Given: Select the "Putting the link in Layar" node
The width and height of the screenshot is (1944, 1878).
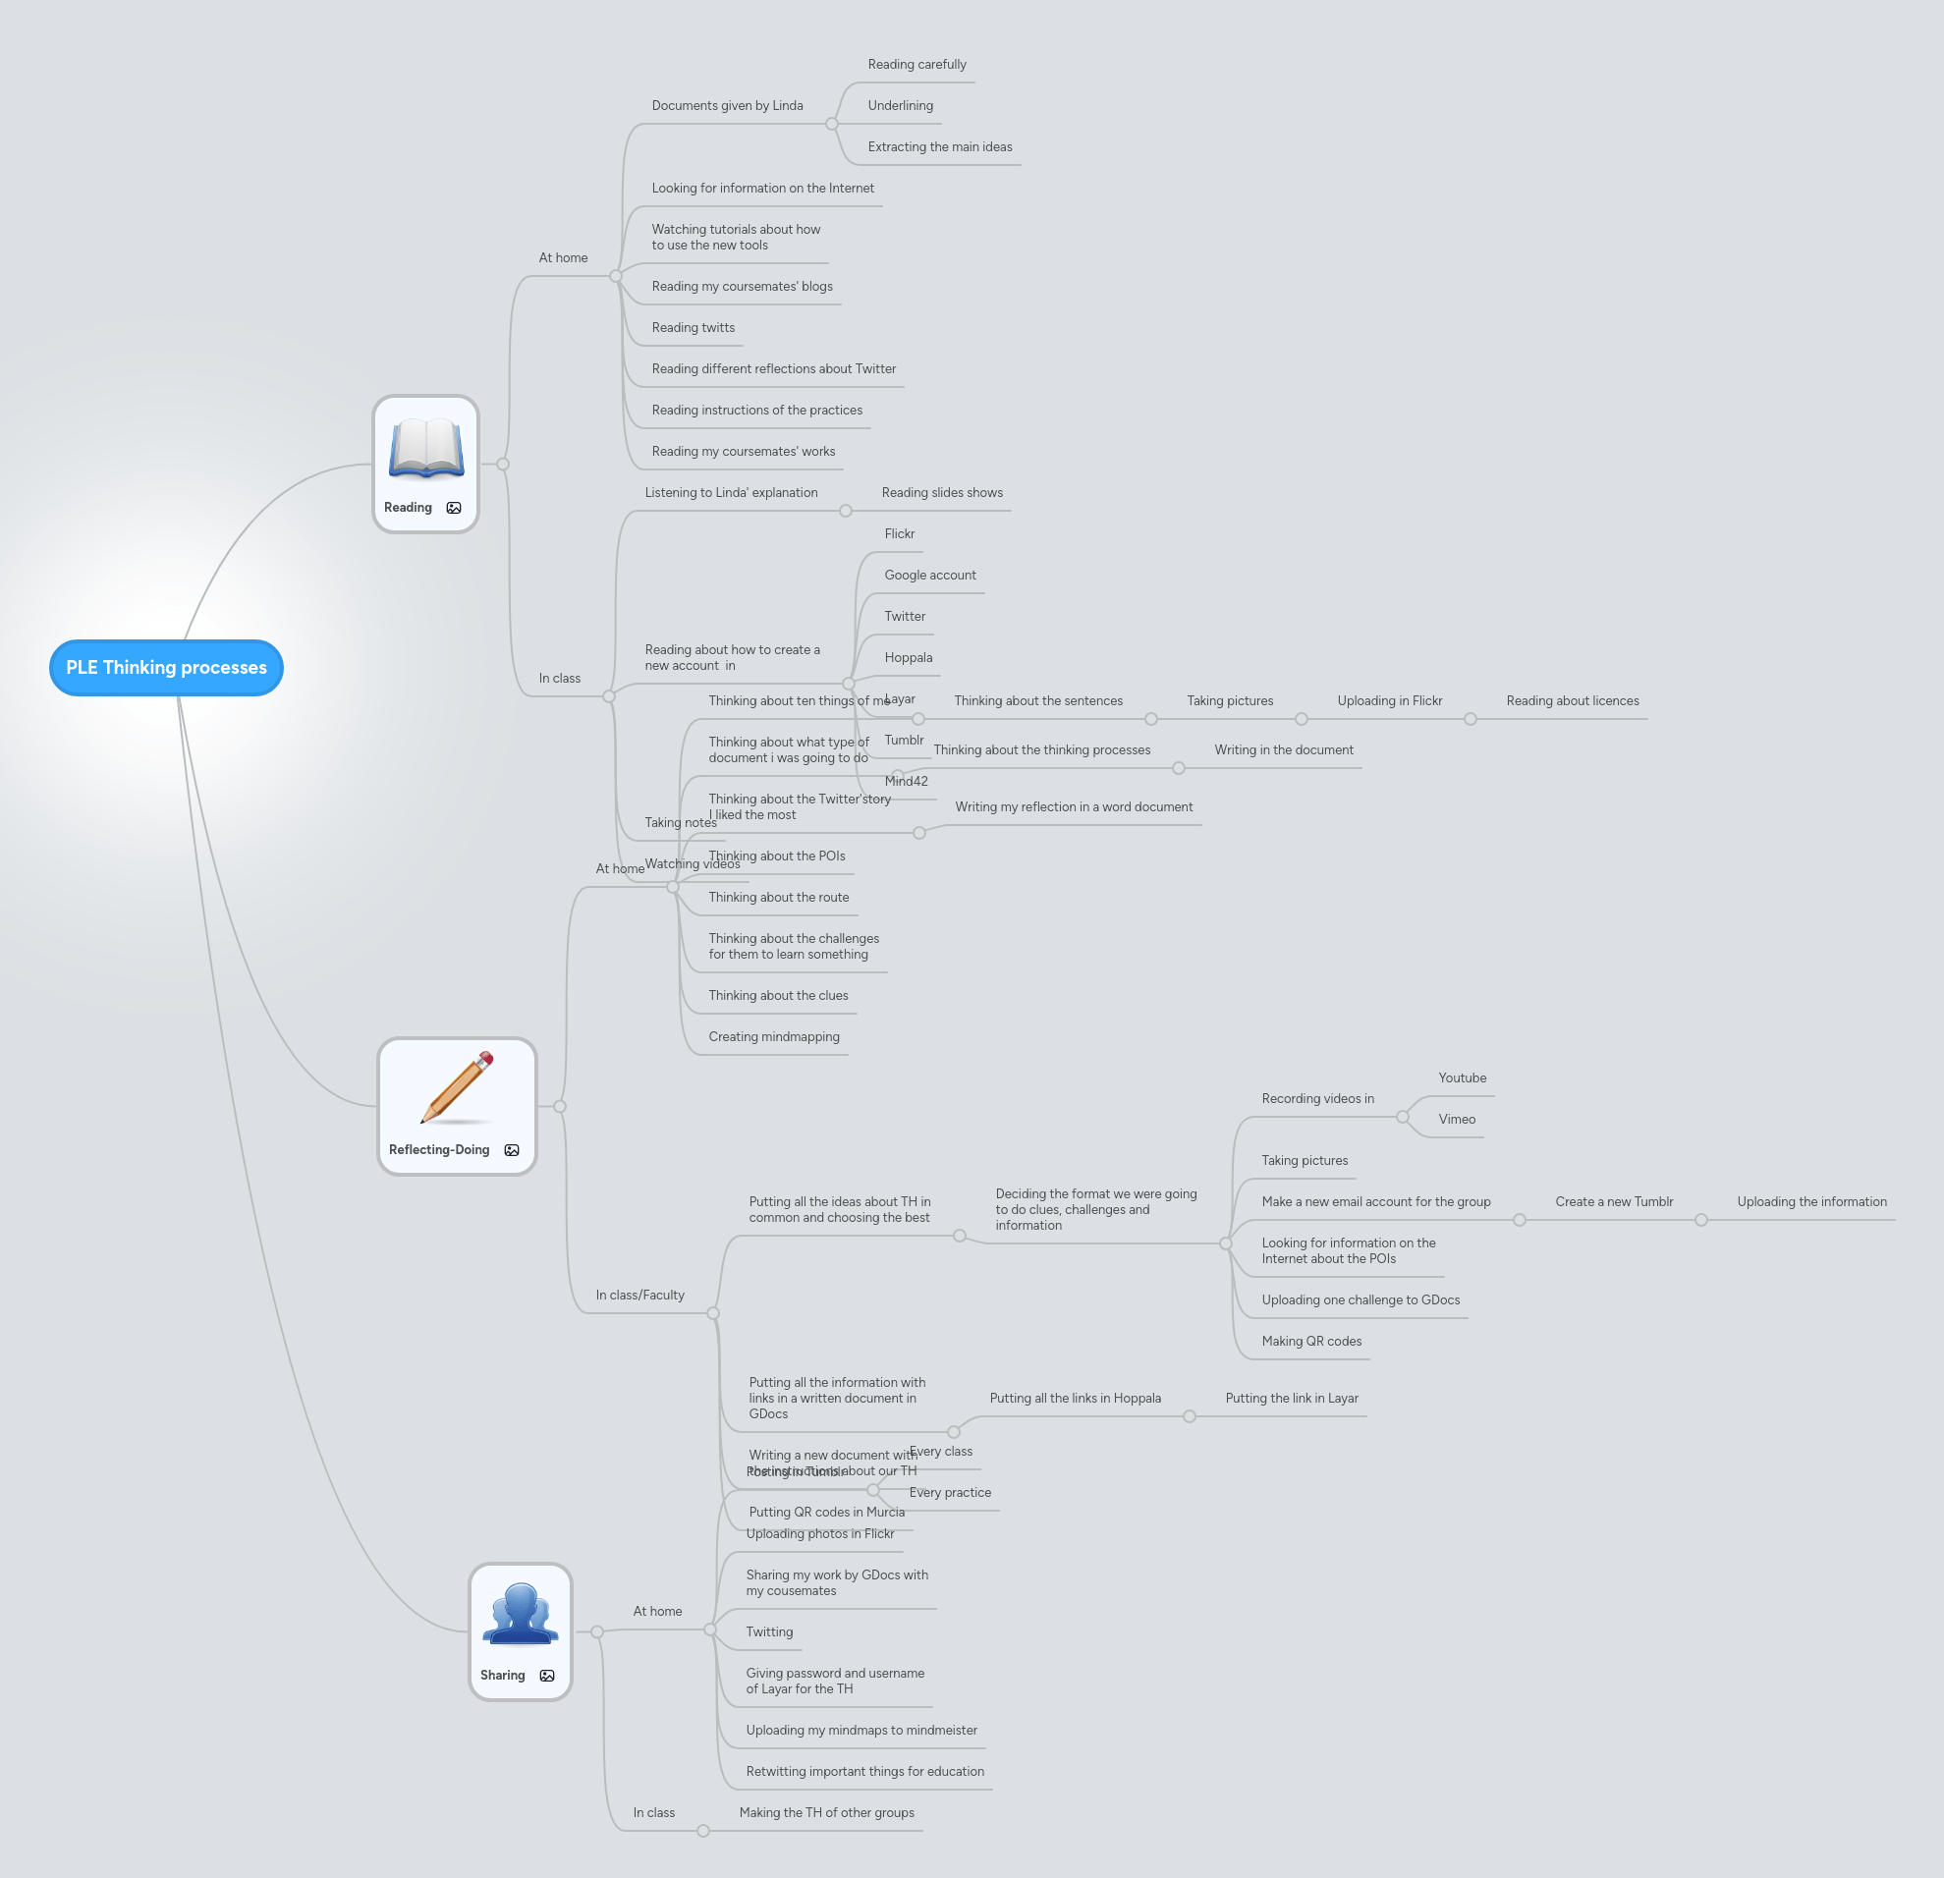Looking at the screenshot, I should [1293, 1397].
